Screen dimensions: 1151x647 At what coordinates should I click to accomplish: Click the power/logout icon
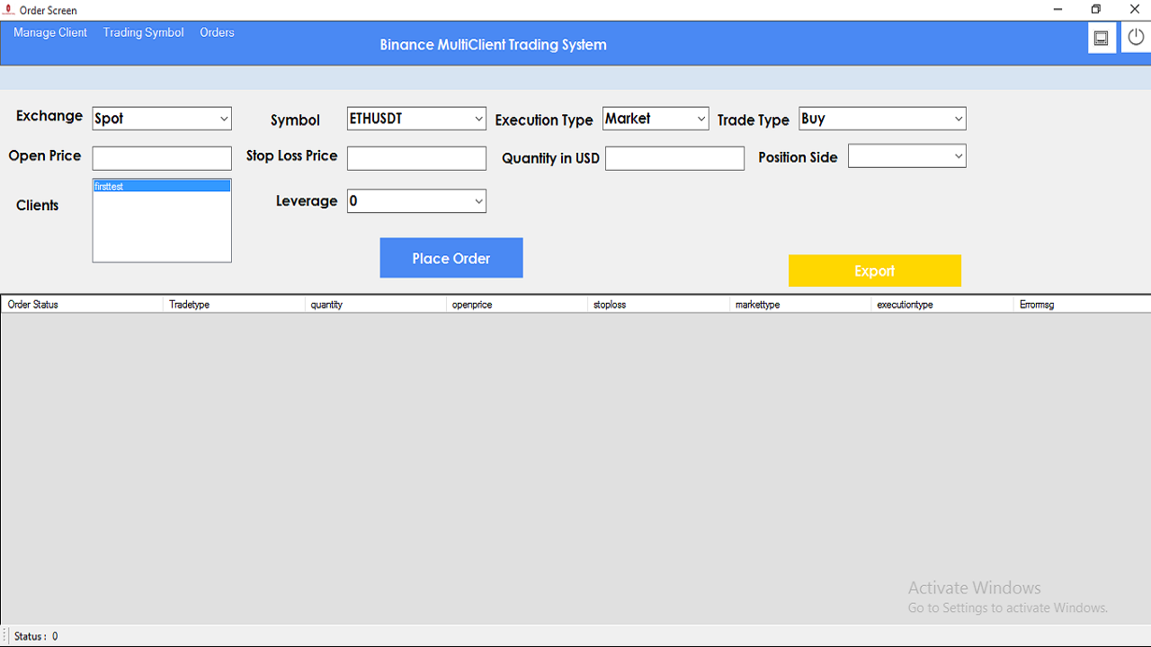(x=1136, y=38)
